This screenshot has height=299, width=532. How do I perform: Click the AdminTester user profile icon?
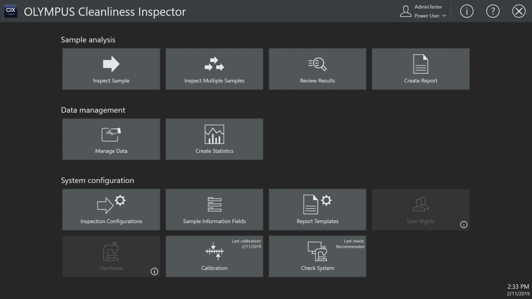click(405, 11)
